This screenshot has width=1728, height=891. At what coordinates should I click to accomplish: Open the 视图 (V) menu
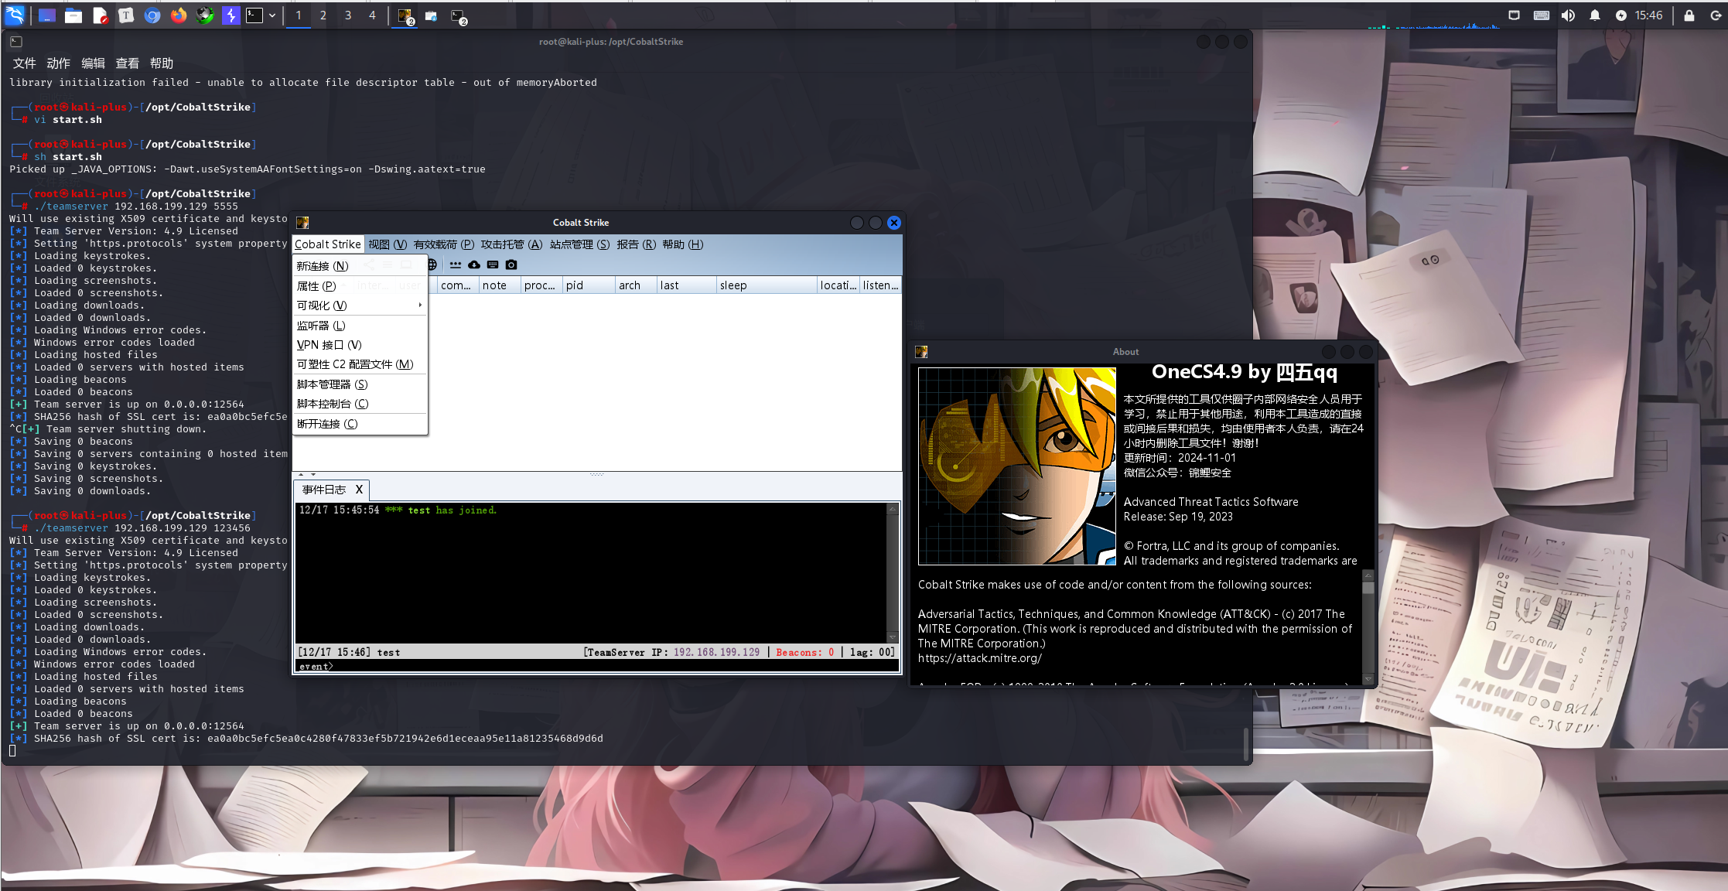(x=388, y=244)
